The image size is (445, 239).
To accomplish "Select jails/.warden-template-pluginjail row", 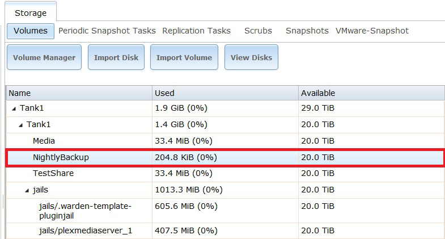I will pyautogui.click(x=85, y=211).
